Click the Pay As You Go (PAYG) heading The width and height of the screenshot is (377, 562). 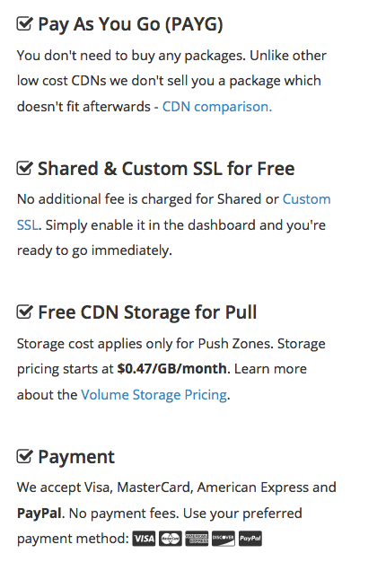tap(130, 24)
